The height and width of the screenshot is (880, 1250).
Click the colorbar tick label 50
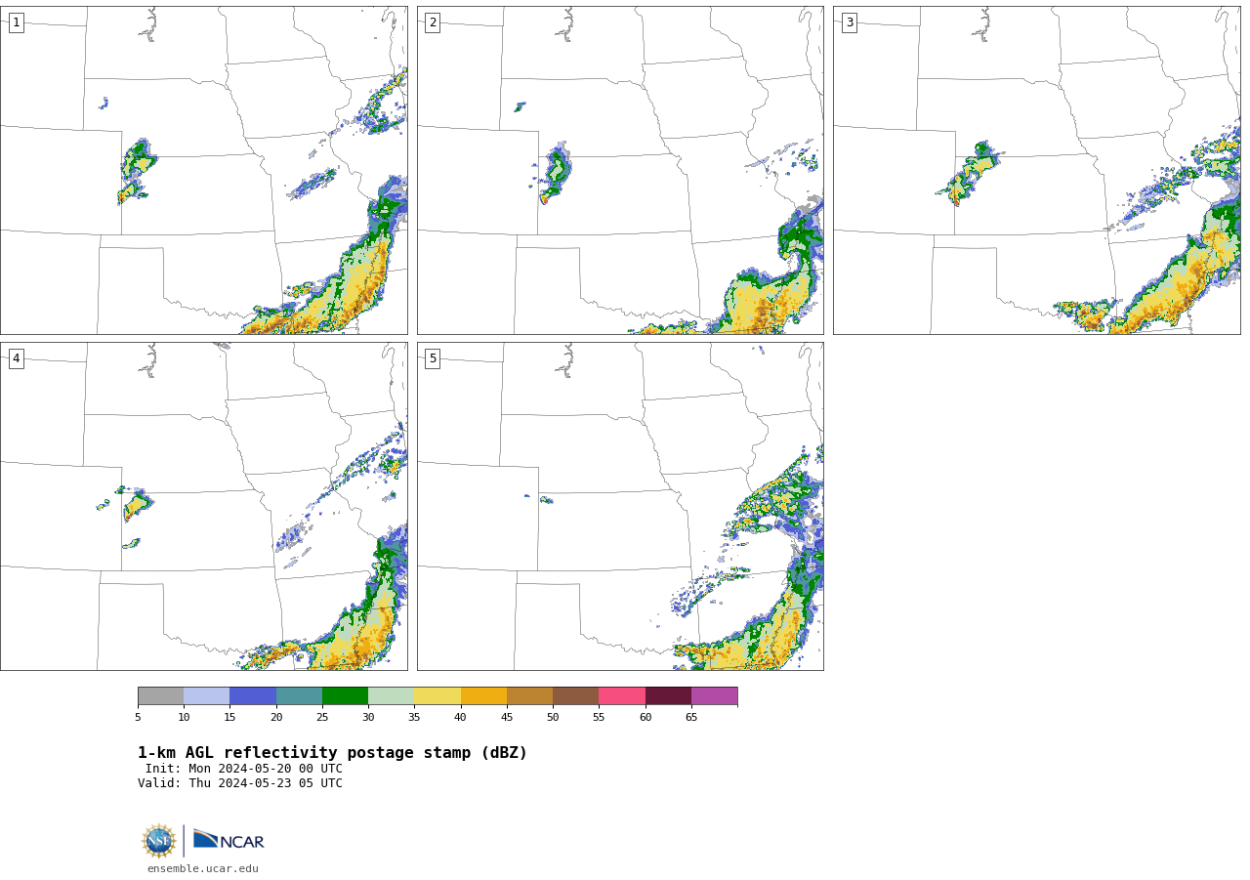point(553,718)
